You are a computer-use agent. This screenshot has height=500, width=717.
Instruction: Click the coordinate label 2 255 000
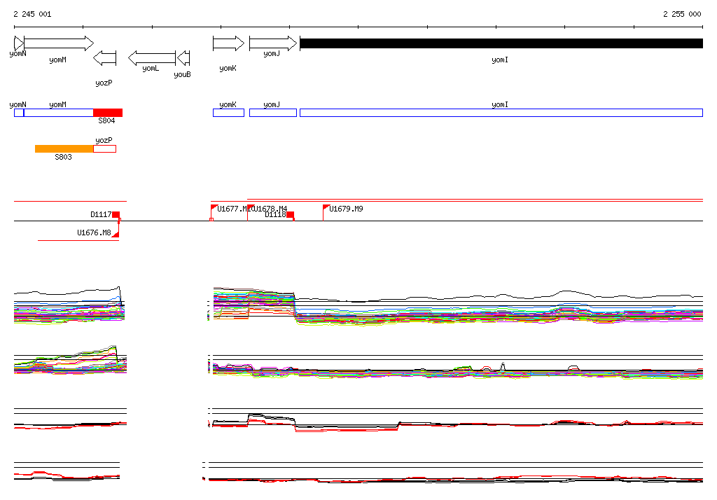(x=682, y=14)
